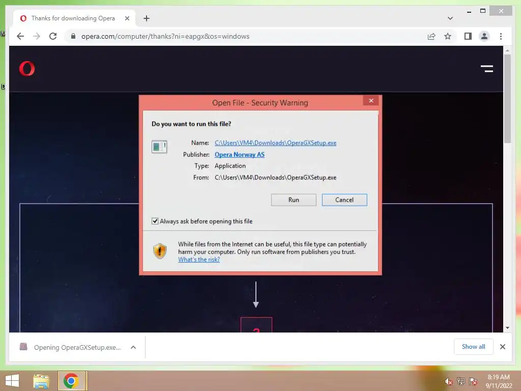Image resolution: width=521 pixels, height=391 pixels.
Task: Select the Thanks for downloading Opera tab
Action: (x=73, y=18)
